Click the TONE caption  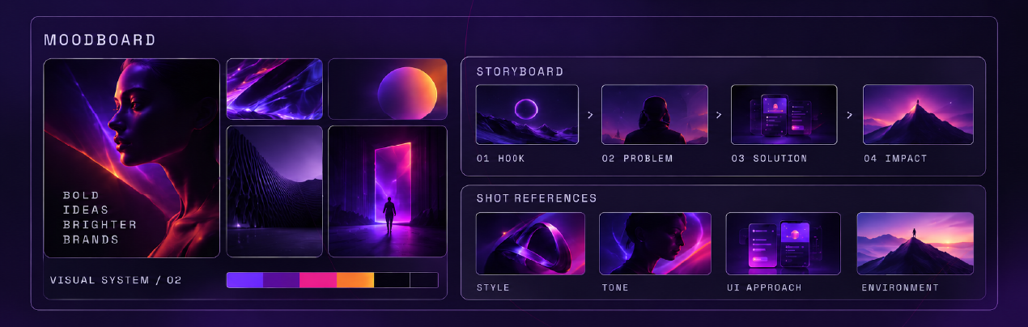pyautogui.click(x=615, y=287)
